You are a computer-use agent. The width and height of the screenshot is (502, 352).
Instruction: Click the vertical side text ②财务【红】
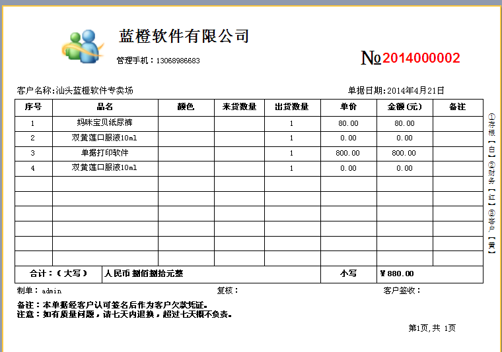(x=491, y=183)
